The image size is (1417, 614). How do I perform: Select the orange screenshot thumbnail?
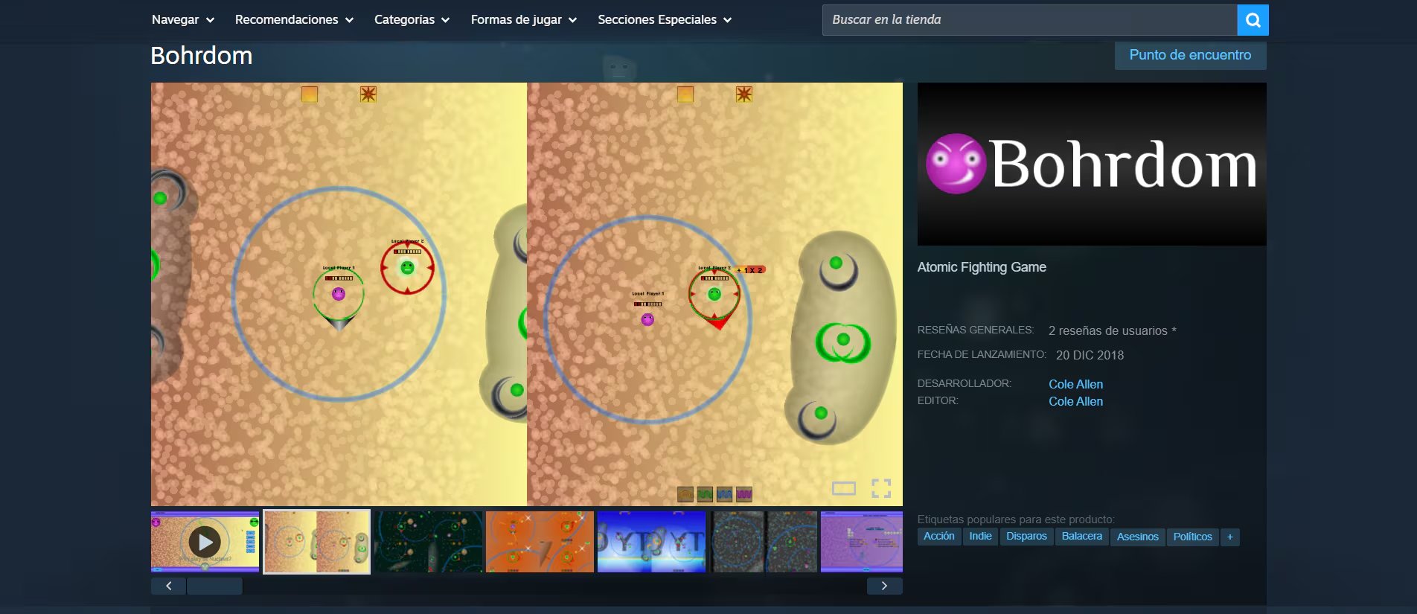(540, 542)
